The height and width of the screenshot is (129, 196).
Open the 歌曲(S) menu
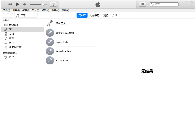[26, 10]
